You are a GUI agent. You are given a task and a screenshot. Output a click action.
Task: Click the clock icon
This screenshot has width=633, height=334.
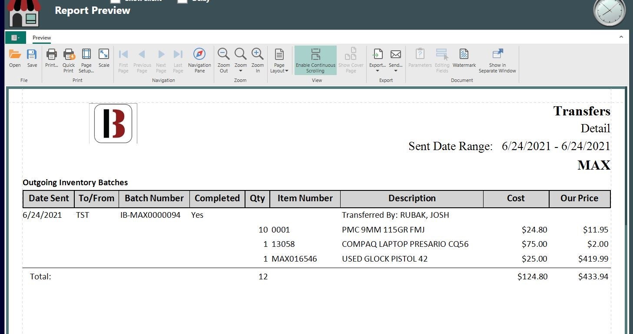coord(610,12)
